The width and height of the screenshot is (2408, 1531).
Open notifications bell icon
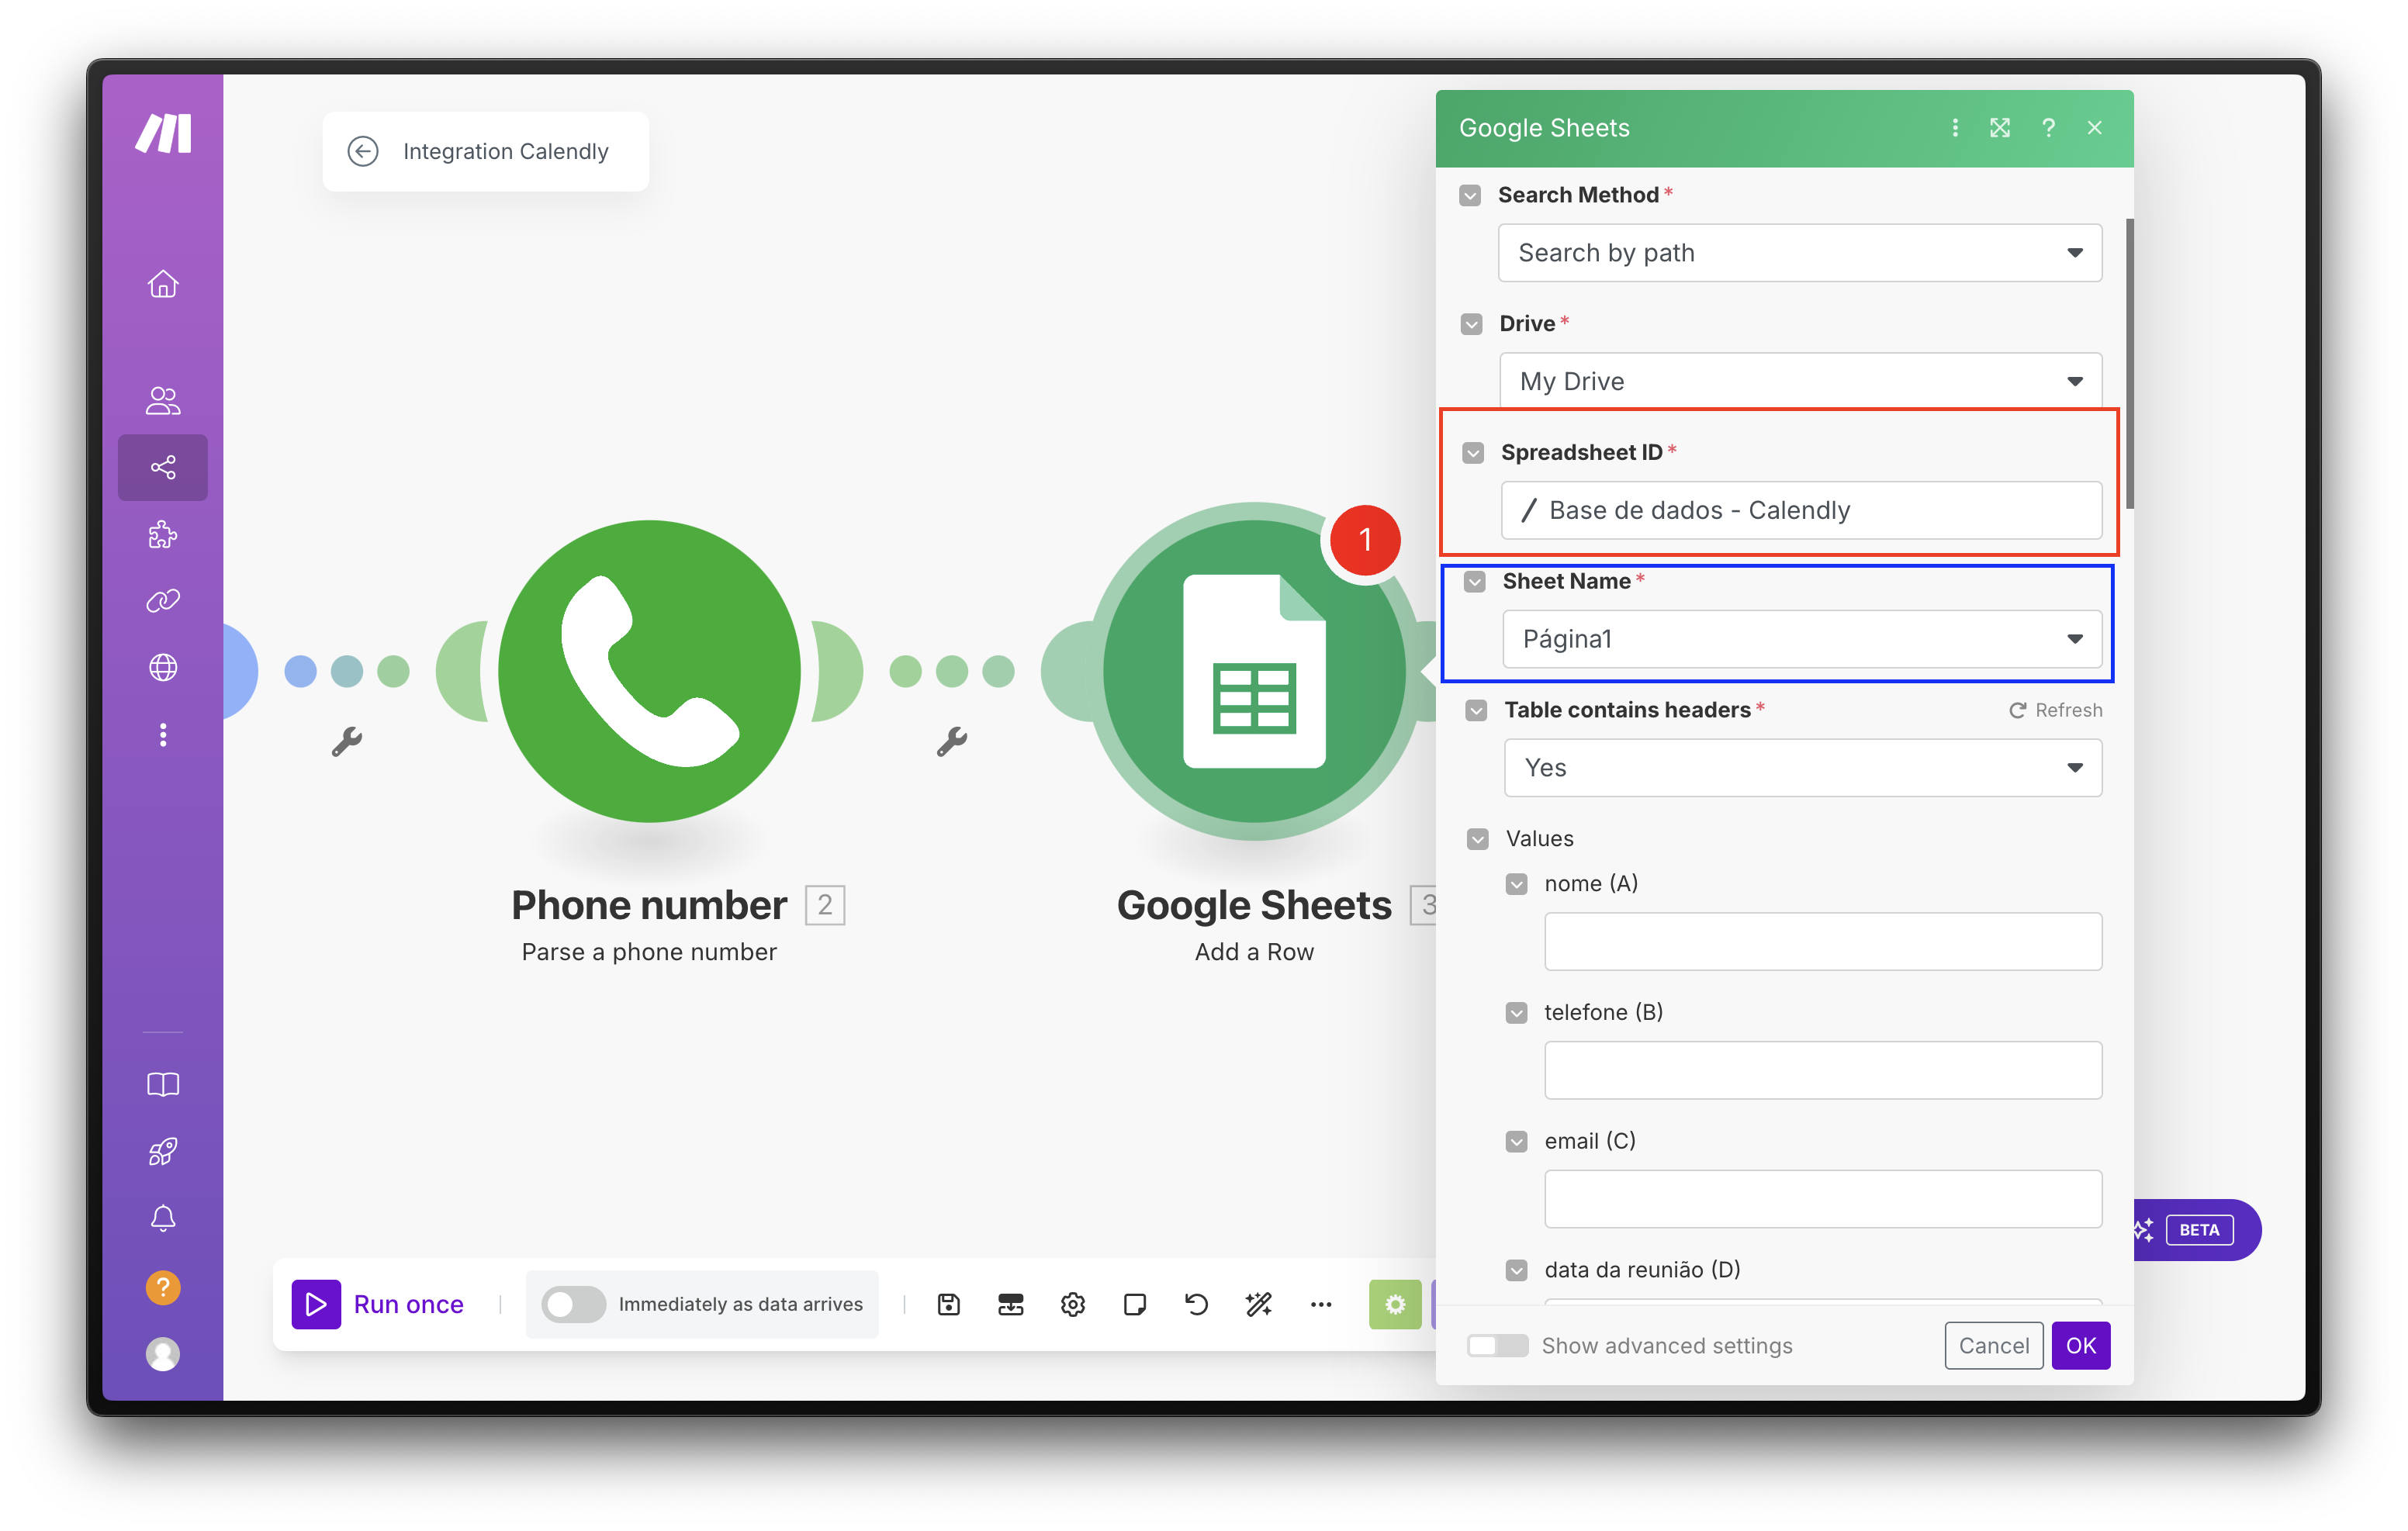163,1218
